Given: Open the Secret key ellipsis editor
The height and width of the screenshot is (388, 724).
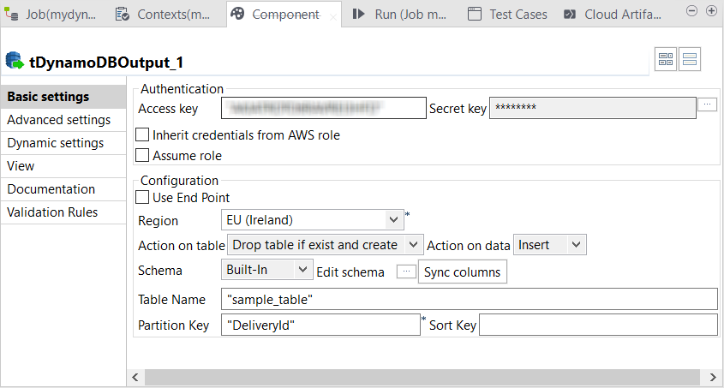Looking at the screenshot, I should pos(707,104).
